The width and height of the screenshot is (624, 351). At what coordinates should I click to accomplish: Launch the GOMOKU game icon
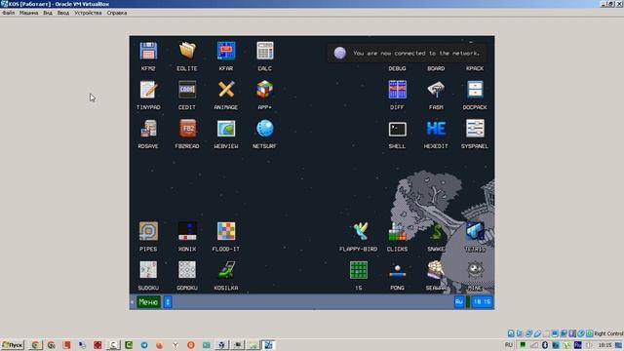click(187, 270)
